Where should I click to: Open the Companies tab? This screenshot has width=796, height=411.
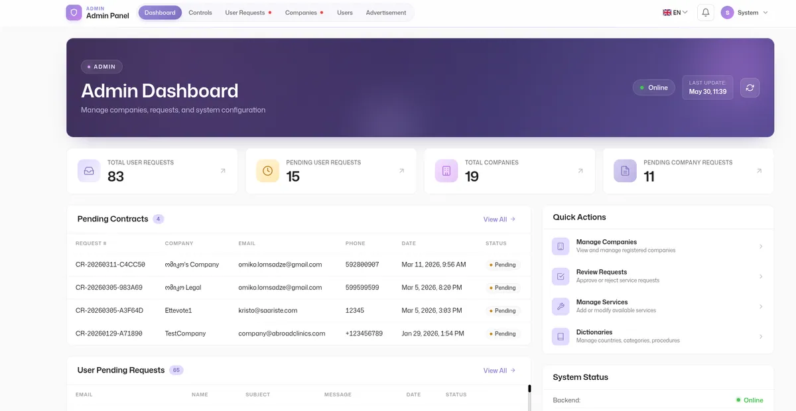(x=304, y=13)
